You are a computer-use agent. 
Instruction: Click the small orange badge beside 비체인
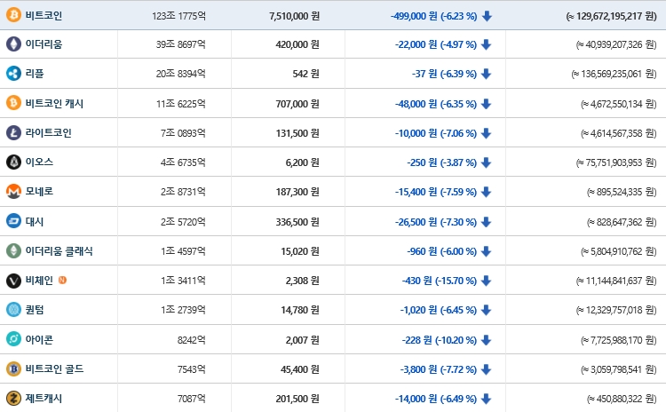point(62,281)
